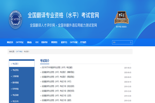Click the round CATTI logo emblem
This screenshot has height=103, width=155.
(16, 19)
